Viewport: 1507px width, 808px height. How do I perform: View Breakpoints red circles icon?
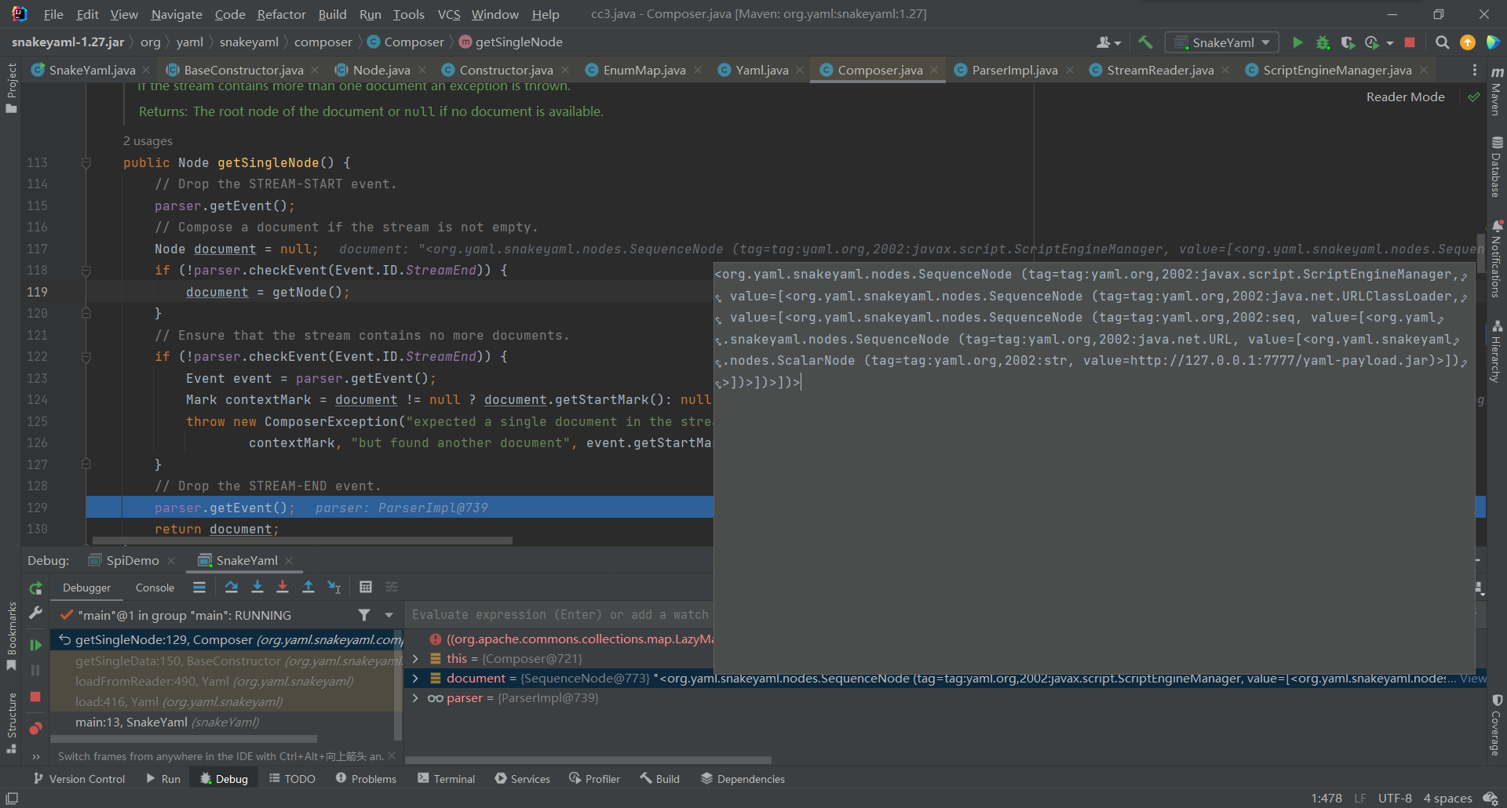pos(35,728)
